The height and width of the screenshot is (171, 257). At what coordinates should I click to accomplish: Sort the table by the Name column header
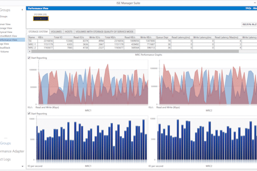tap(33, 37)
